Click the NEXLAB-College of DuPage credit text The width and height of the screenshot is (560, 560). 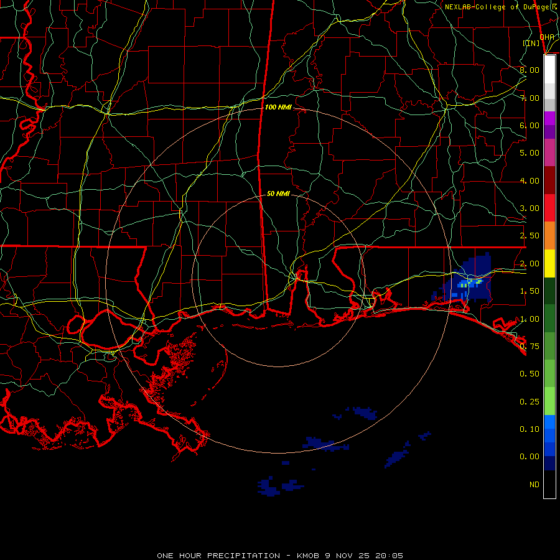[500, 7]
